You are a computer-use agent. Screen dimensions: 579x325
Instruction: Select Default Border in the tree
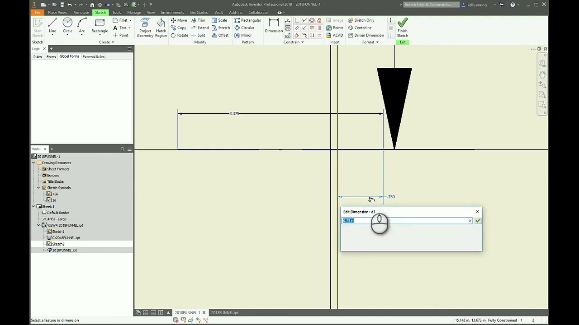coord(58,213)
